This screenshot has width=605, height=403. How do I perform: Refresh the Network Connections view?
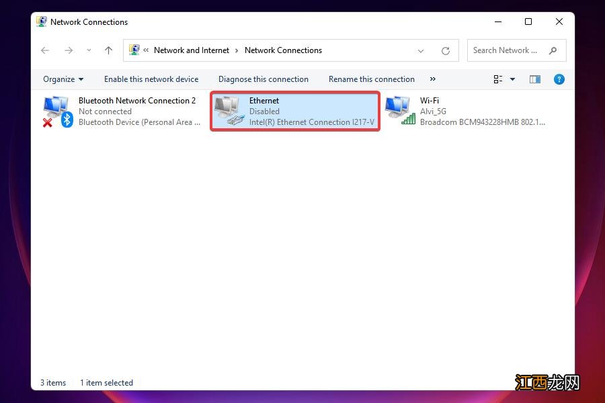445,50
